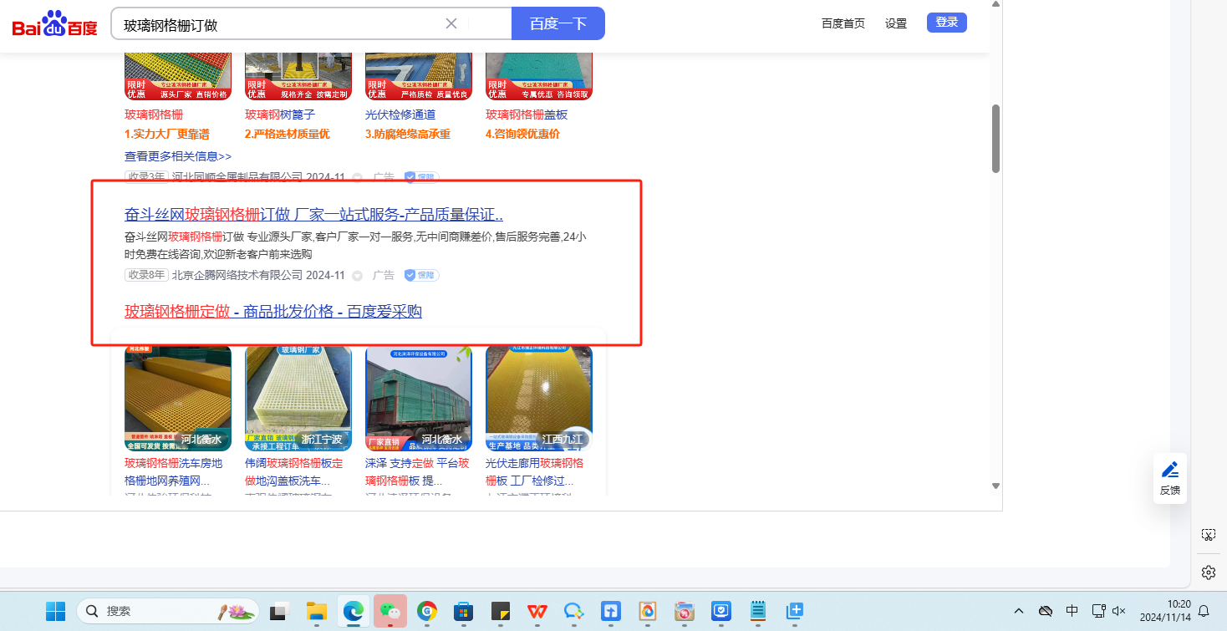Click 查看更多相关信息>> link
The image size is (1227, 631).
pyautogui.click(x=178, y=156)
